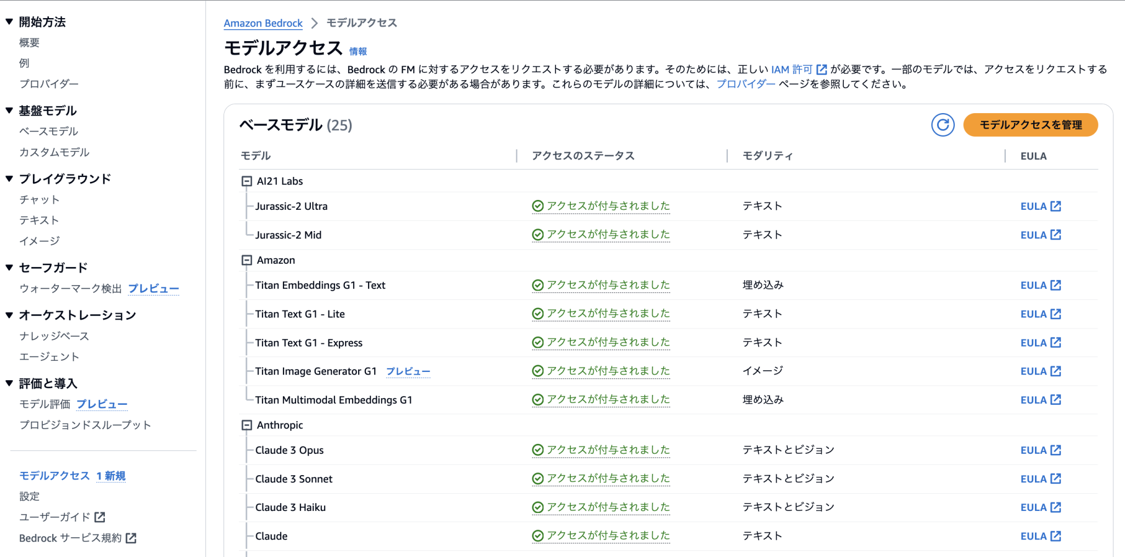Click the モデルアクセスを管理 button
This screenshot has width=1125, height=557.
(1030, 125)
